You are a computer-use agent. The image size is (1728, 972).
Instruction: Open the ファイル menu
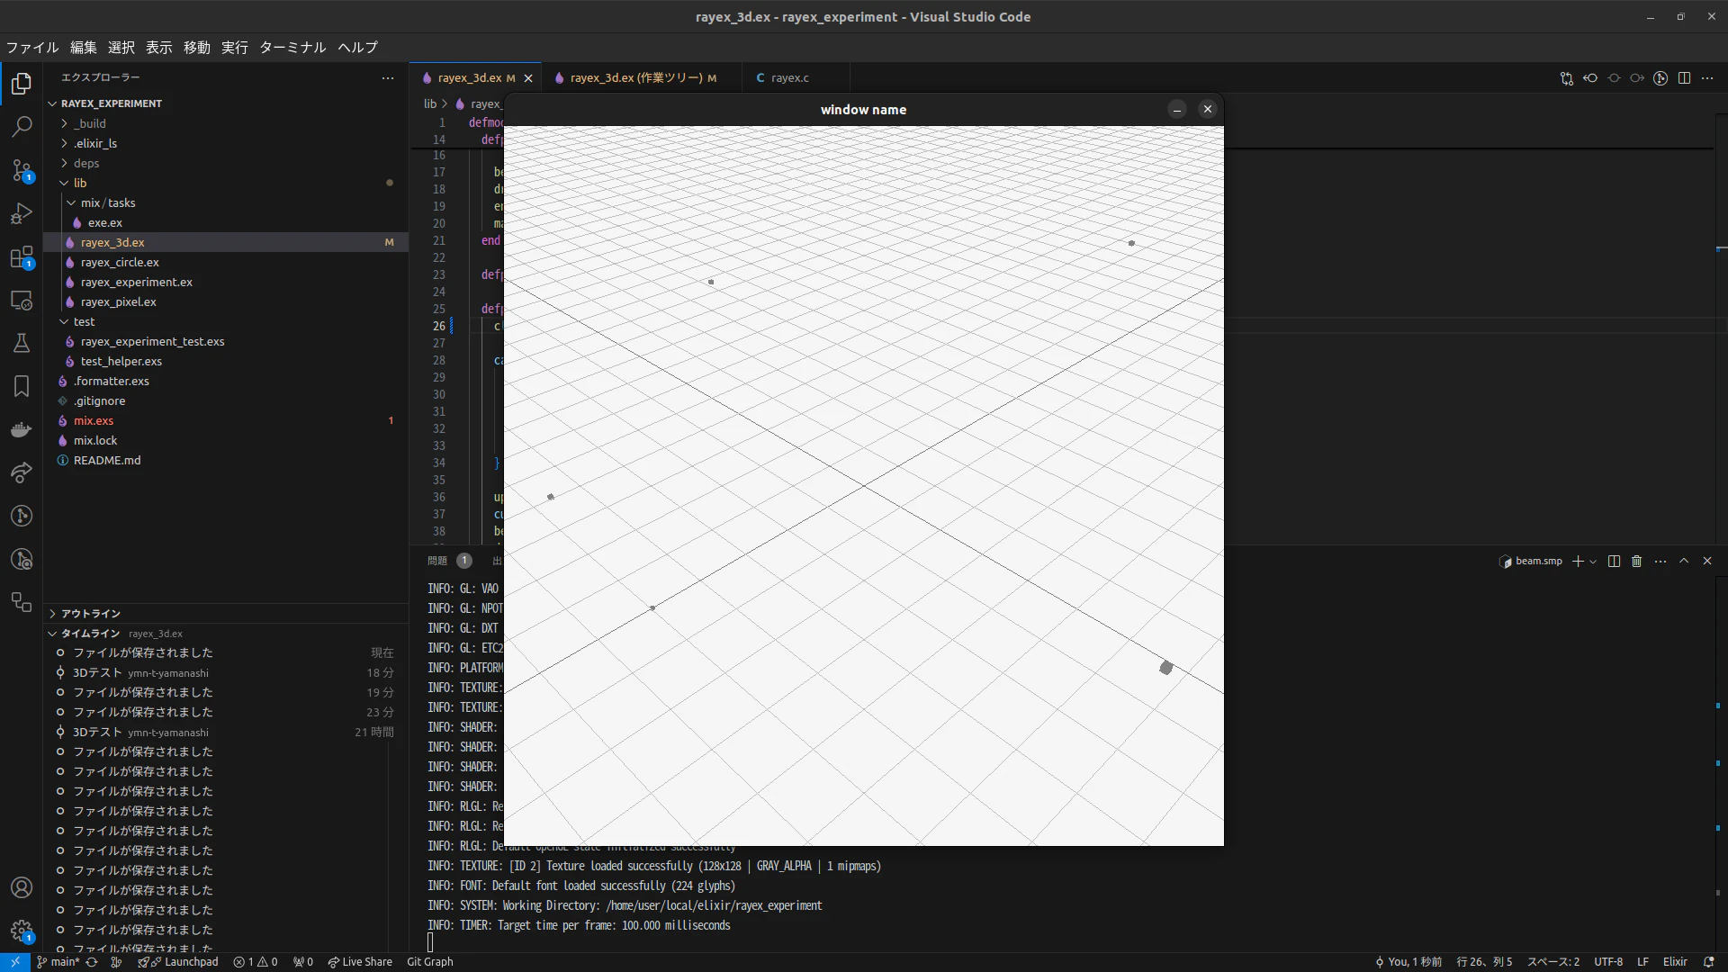click(x=32, y=48)
